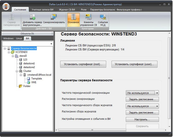Open Клиенты управления СВ category
Viewport: 173px width, 137px height.
tap(88, 17)
